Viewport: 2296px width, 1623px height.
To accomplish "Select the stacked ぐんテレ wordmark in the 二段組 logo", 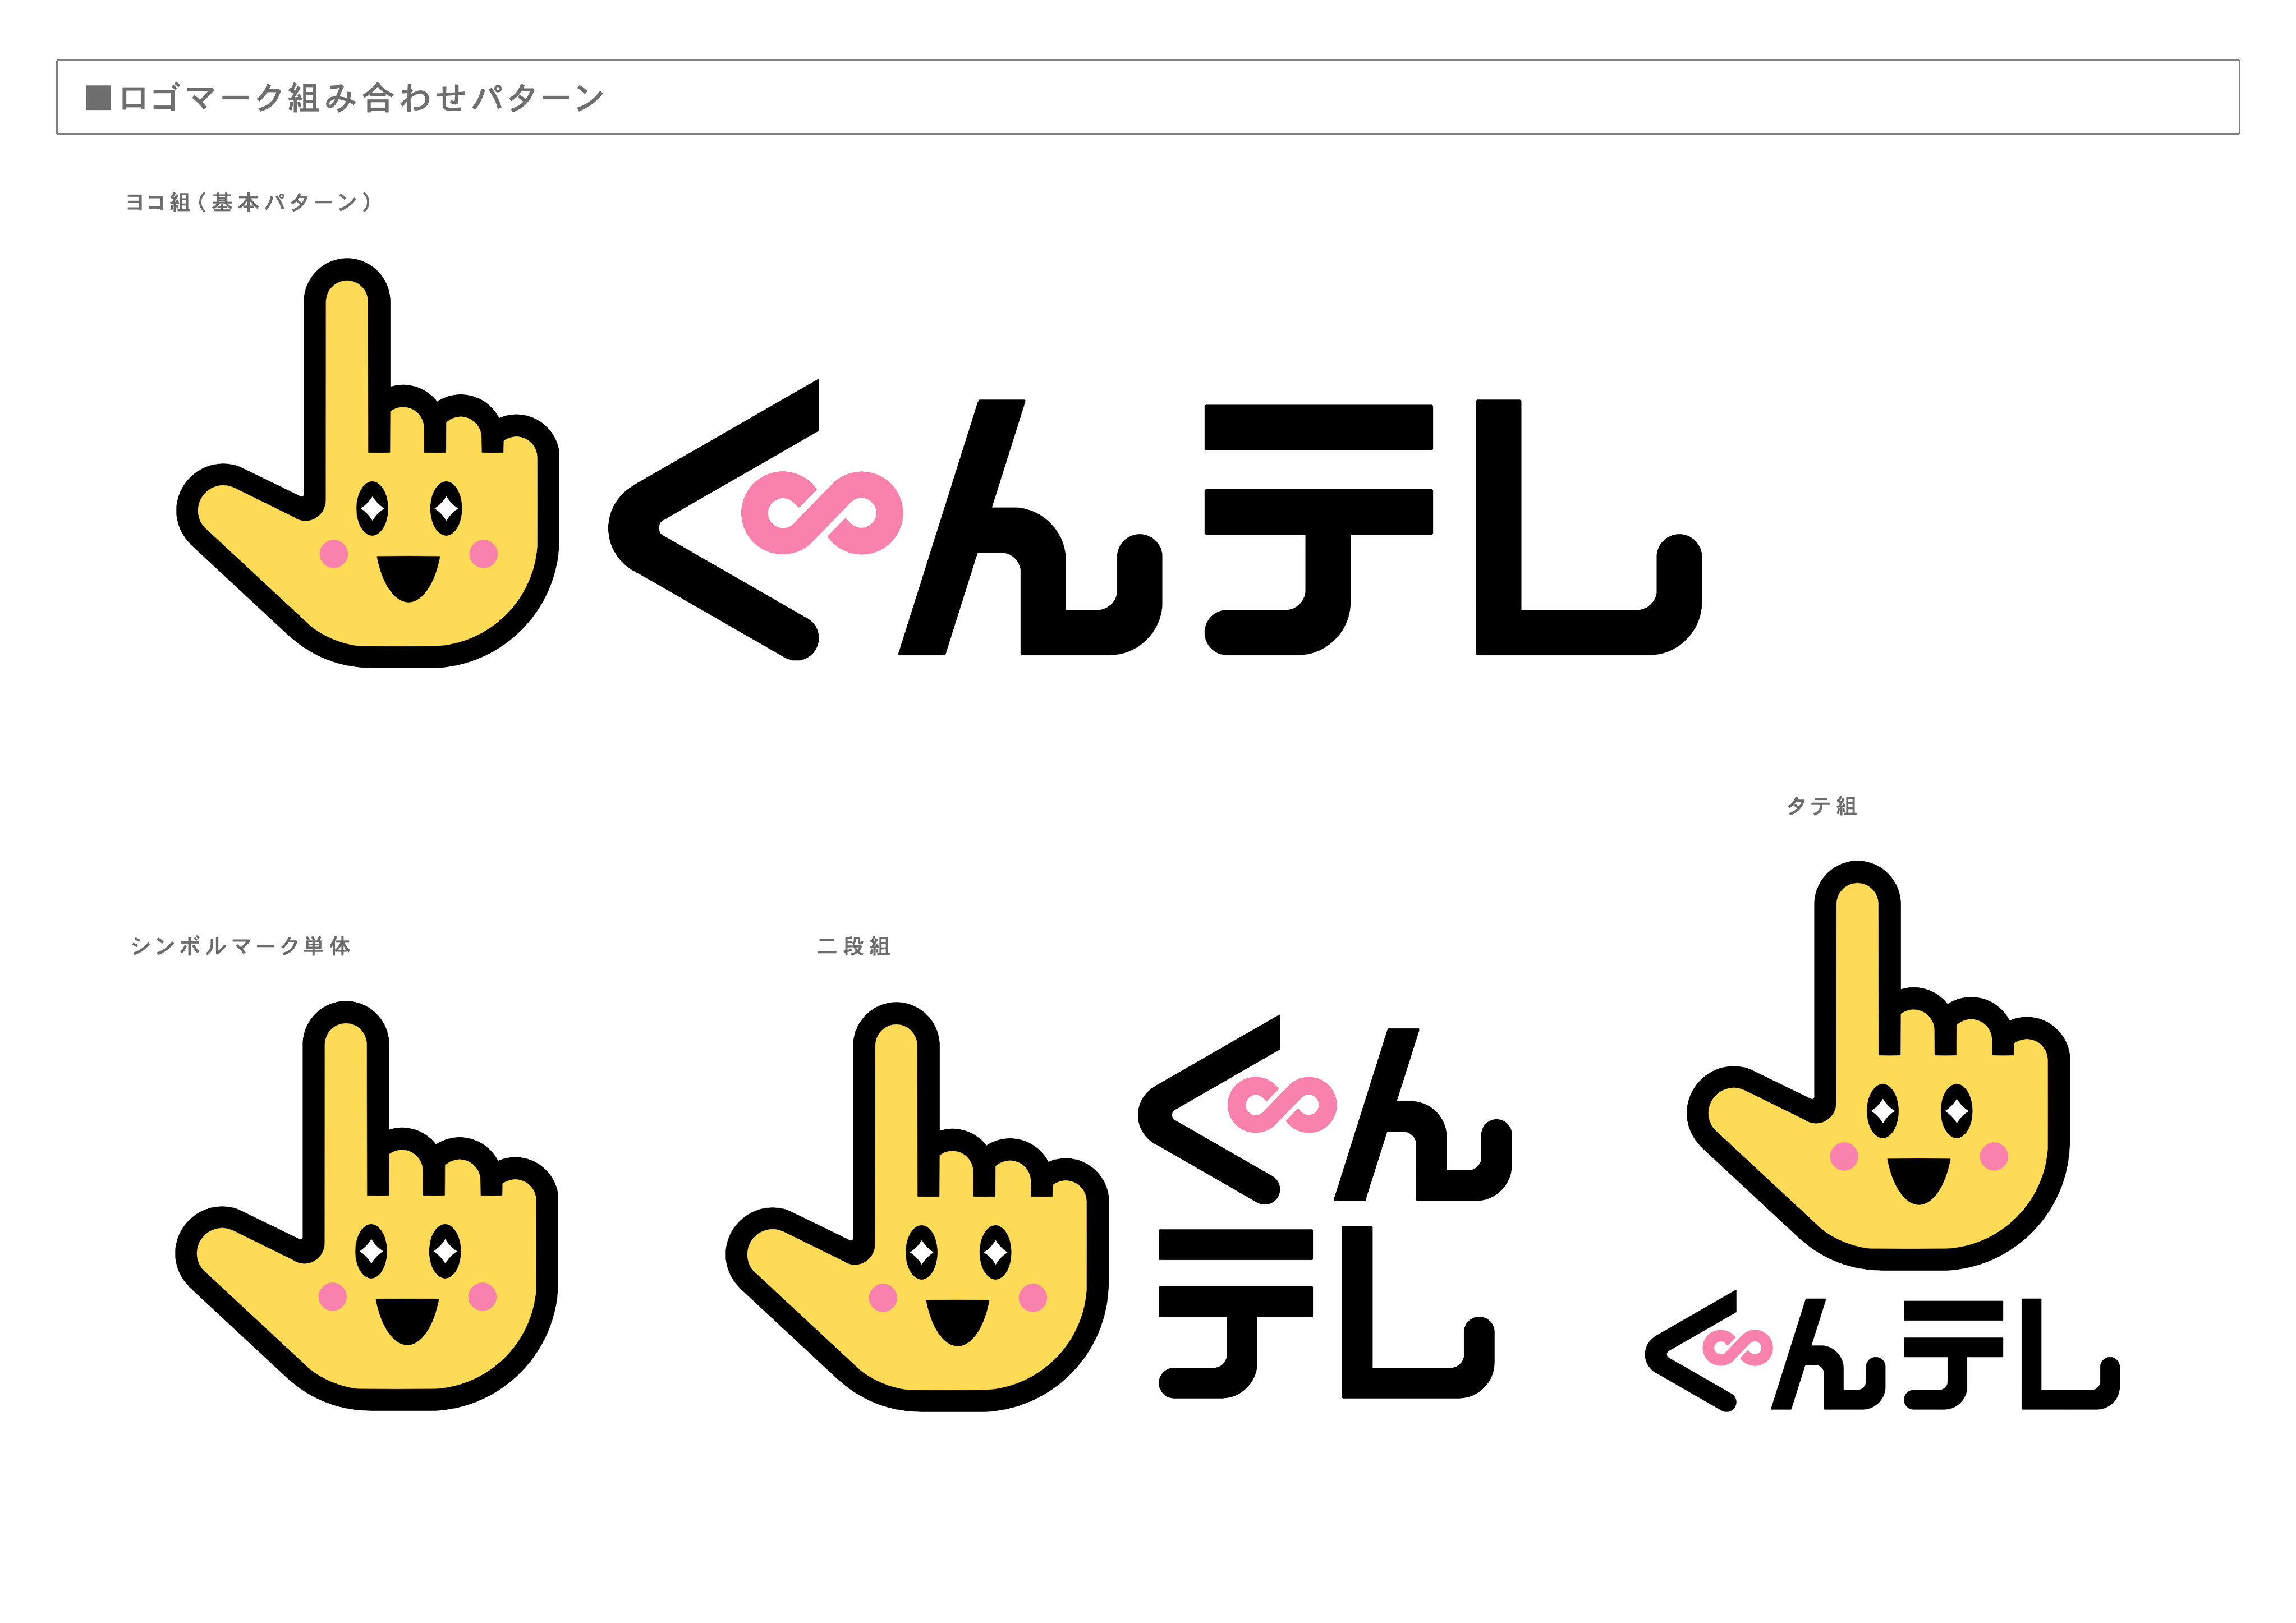I will [1325, 1207].
